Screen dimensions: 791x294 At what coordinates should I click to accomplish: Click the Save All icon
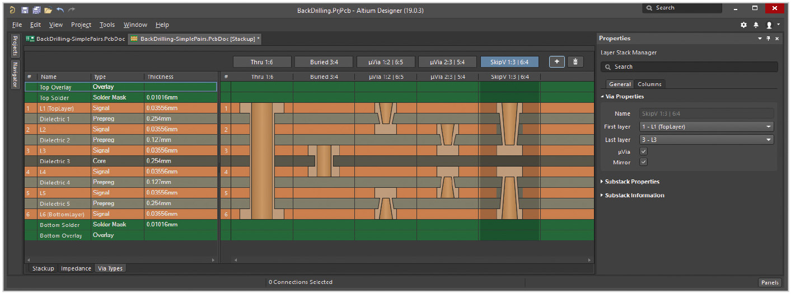tap(36, 10)
